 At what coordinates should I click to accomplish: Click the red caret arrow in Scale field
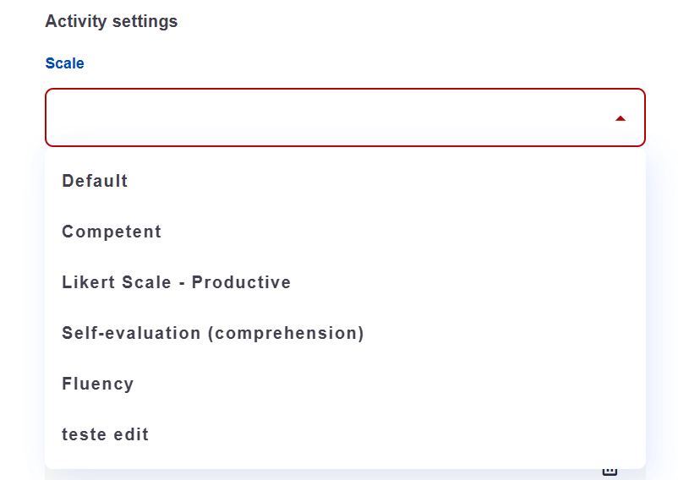pyautogui.click(x=621, y=118)
